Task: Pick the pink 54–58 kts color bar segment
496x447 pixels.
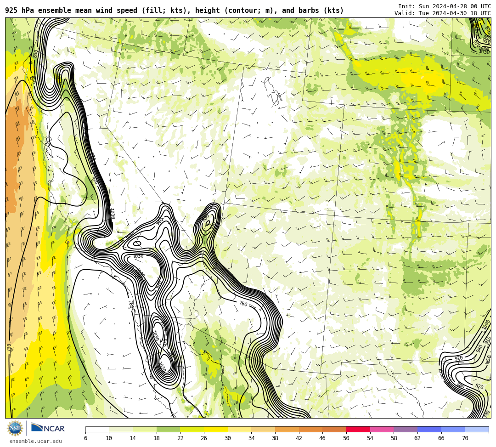Action: click(x=382, y=429)
